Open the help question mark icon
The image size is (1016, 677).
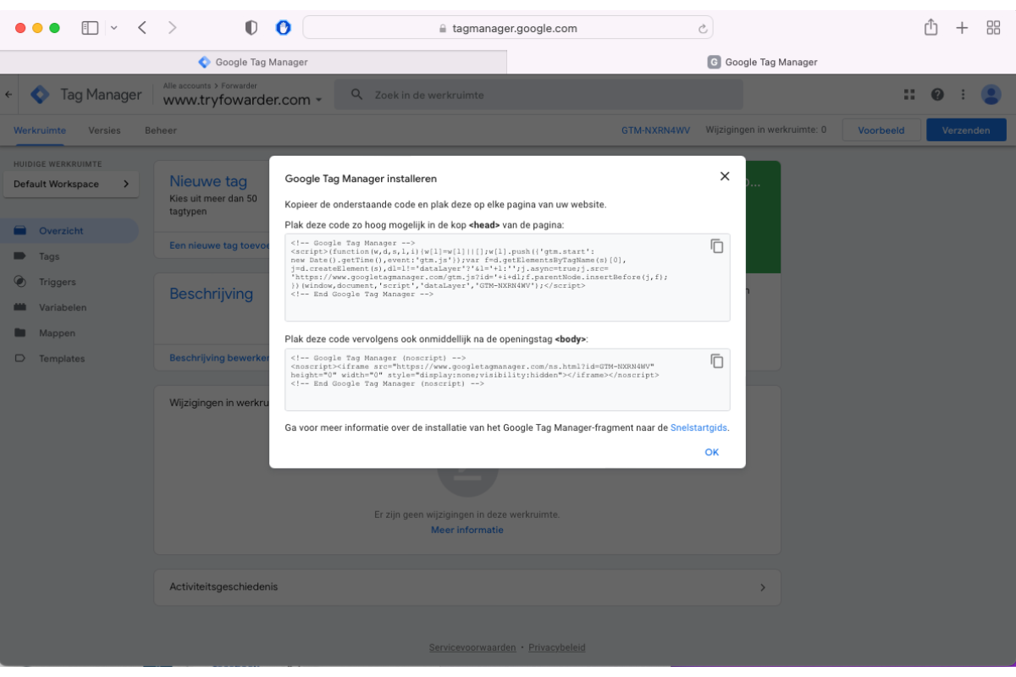click(x=937, y=95)
